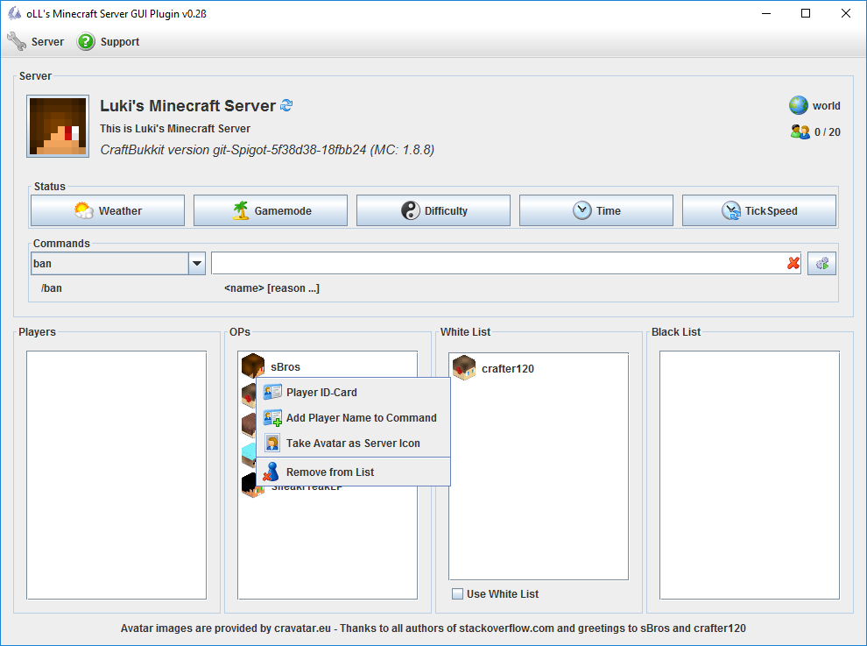Choose Take Avatar as Server Icon
This screenshot has width=867, height=646.
(353, 444)
